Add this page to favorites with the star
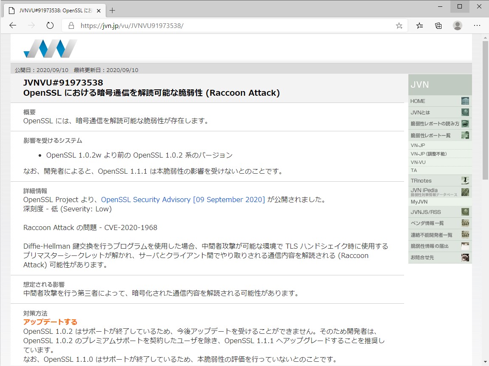Image resolution: width=489 pixels, height=366 pixels. click(x=399, y=25)
